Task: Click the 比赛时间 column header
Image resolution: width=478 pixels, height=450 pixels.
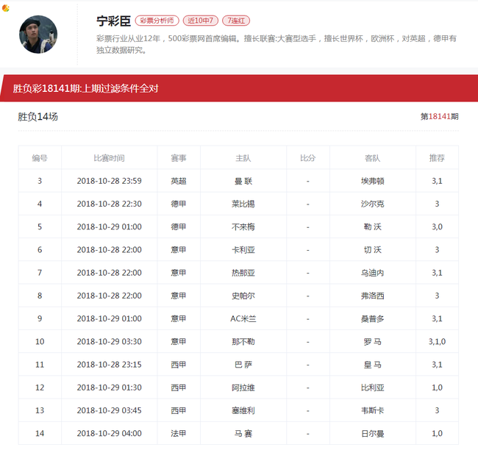Action: coord(109,158)
